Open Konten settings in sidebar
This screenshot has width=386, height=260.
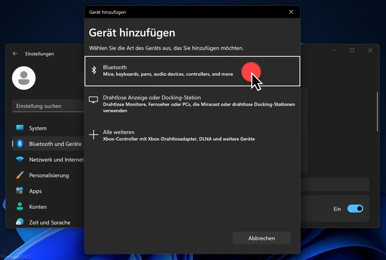pyautogui.click(x=48, y=207)
